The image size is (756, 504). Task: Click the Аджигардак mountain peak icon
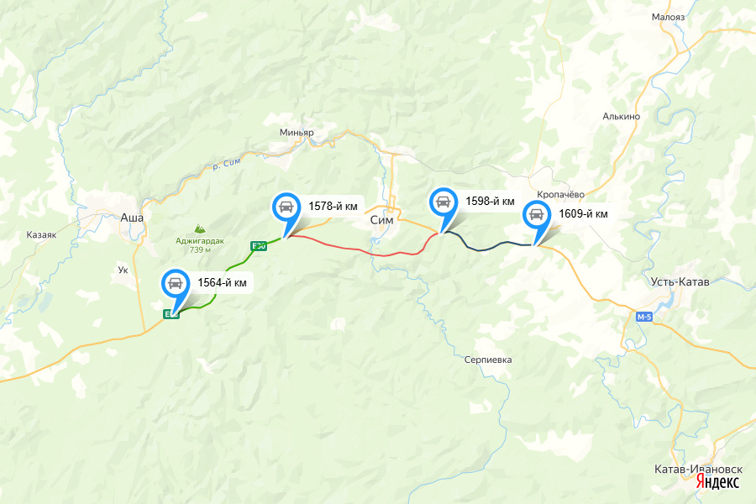tap(200, 228)
